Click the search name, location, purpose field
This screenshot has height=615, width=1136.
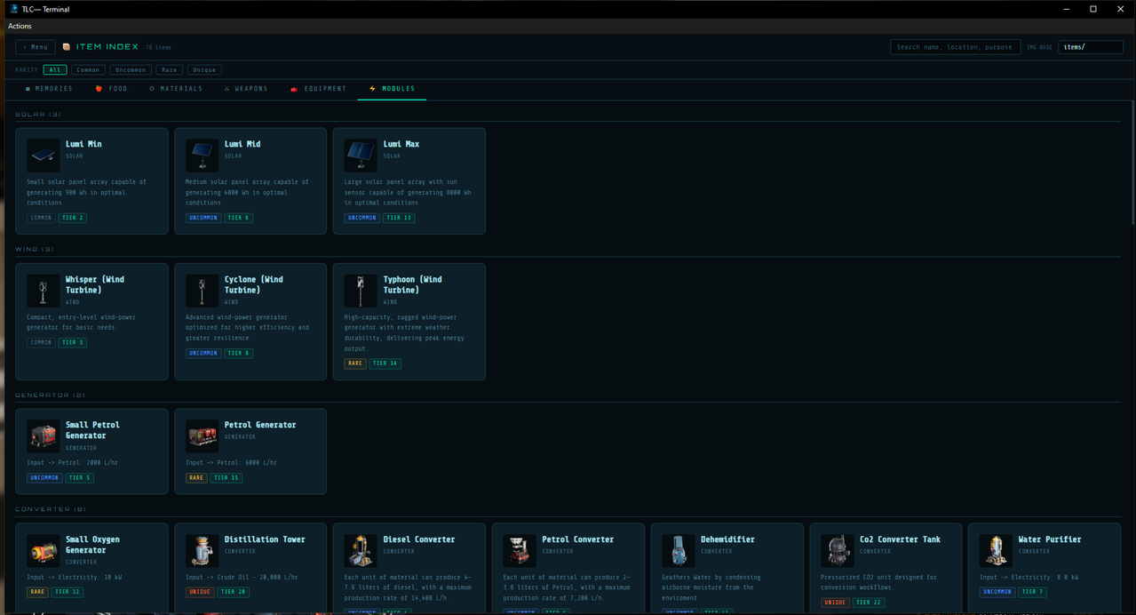(x=954, y=47)
